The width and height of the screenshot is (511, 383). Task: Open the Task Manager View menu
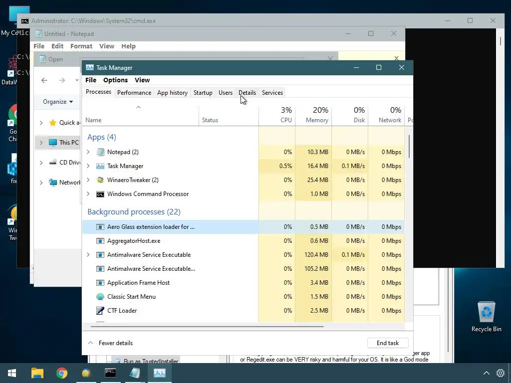[142, 80]
